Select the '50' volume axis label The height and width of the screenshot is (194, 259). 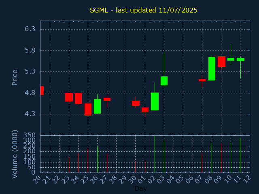point(32,167)
